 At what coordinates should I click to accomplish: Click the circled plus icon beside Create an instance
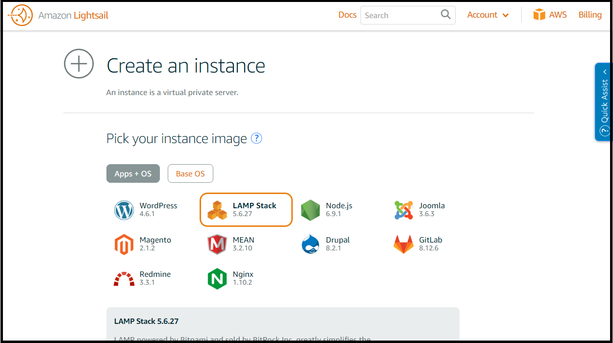click(x=79, y=64)
